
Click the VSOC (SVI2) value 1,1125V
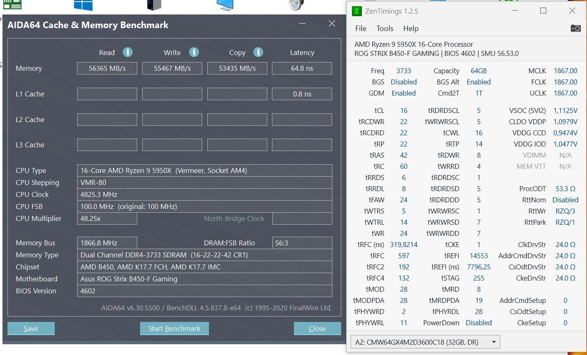pos(565,110)
